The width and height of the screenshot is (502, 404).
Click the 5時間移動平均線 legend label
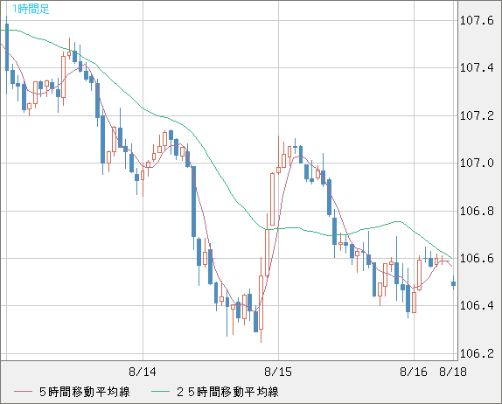click(85, 392)
